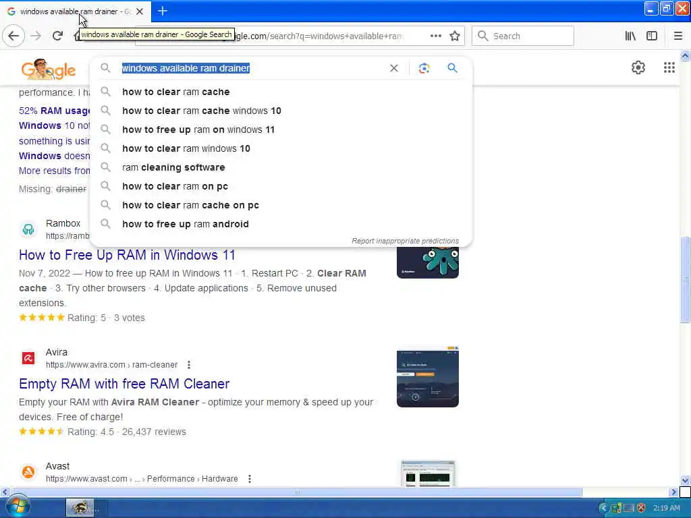This screenshot has width=691, height=518.
Task: Click the avira.com ram-cleaner URL
Action: [x=111, y=365]
